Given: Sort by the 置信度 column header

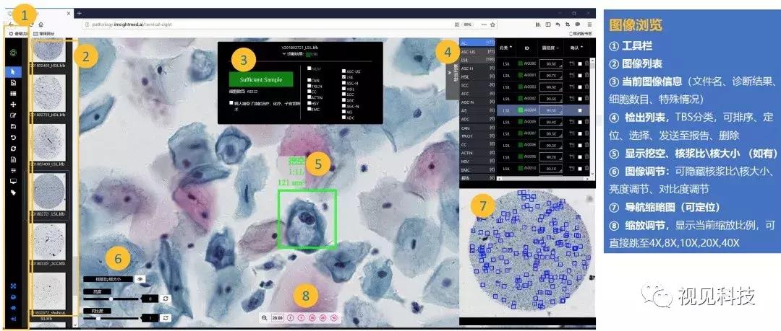Looking at the screenshot, I should [x=550, y=48].
